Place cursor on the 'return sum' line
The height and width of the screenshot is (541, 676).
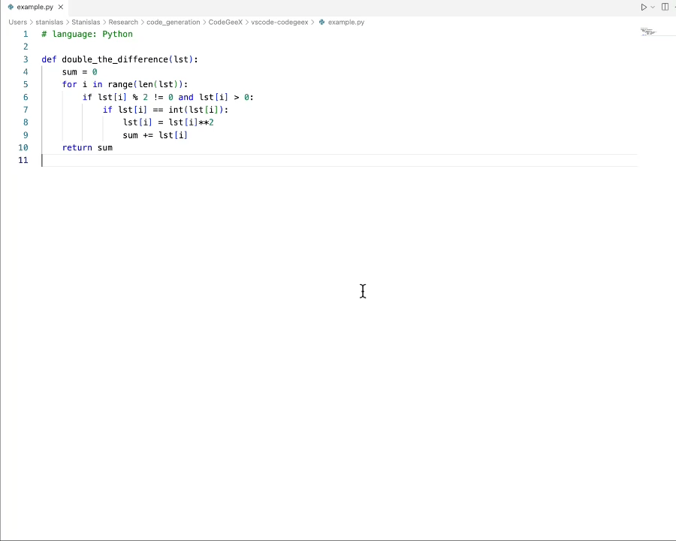(x=87, y=148)
